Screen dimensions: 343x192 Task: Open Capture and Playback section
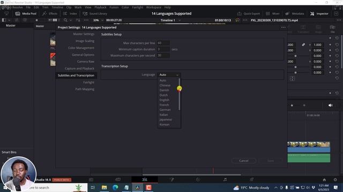(x=79, y=69)
